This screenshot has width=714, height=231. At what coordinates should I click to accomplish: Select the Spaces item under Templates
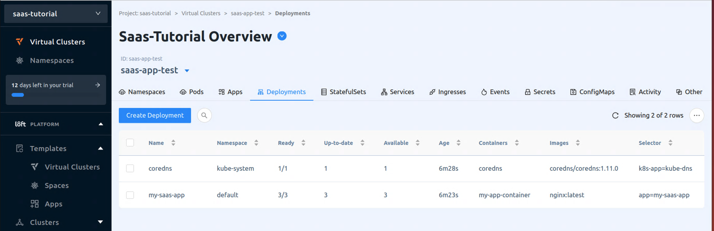click(x=57, y=185)
